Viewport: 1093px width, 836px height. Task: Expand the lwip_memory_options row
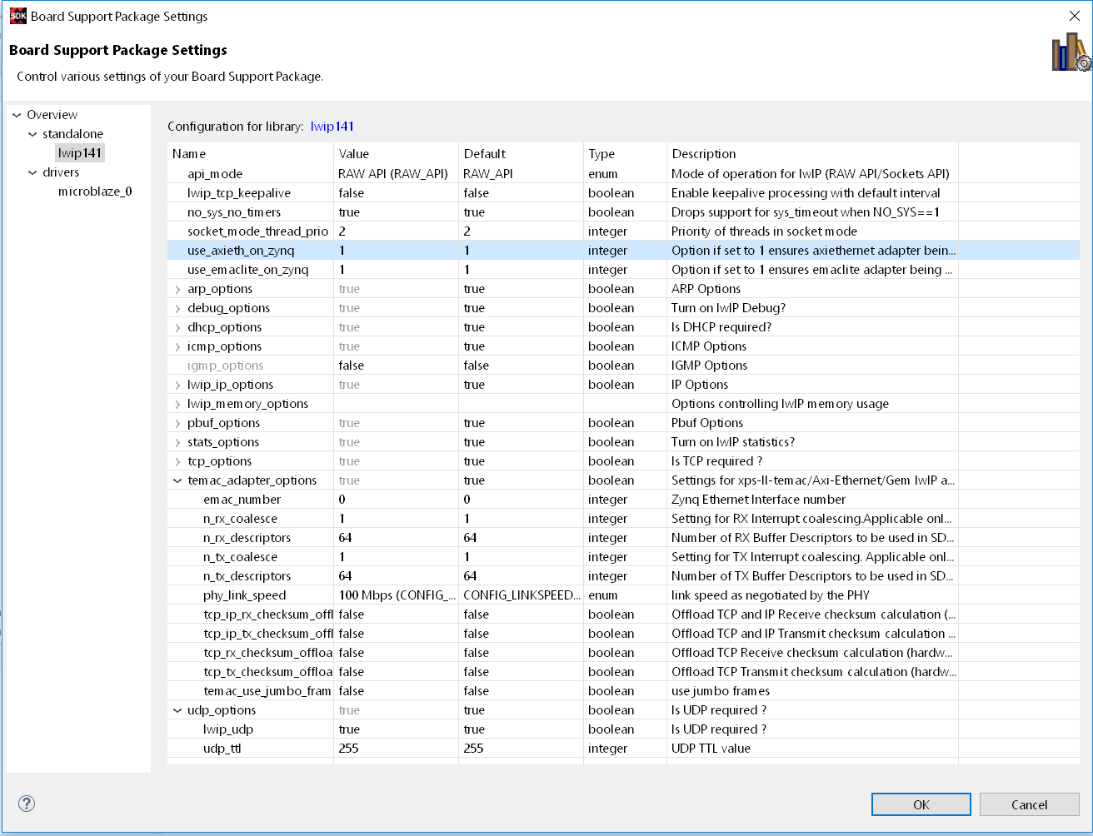177,404
